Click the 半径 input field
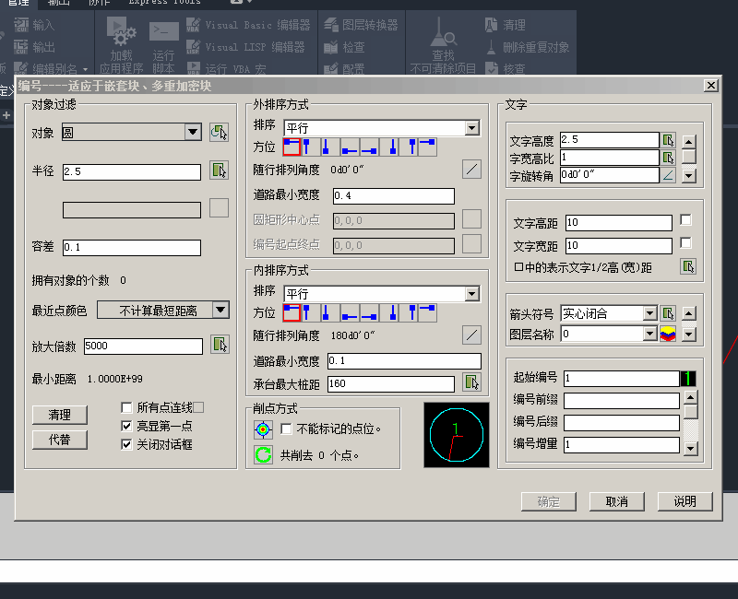The height and width of the screenshot is (599, 738). [x=132, y=172]
